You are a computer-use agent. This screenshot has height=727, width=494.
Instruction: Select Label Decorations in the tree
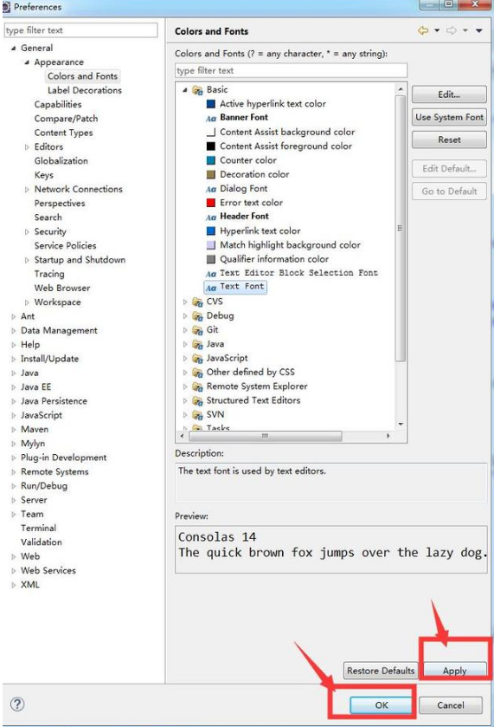coord(85,90)
